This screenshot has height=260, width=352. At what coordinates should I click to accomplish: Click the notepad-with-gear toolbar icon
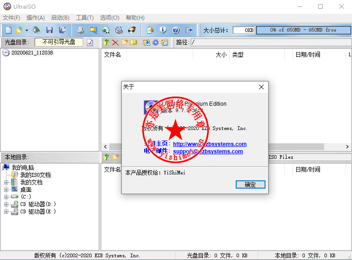[x=150, y=30]
